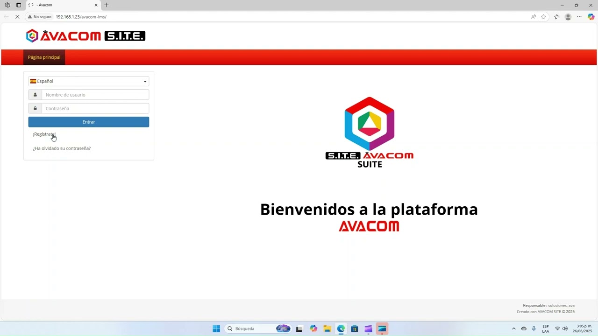Go to Página principal tab
Viewport: 598px width, 336px height.
[44, 57]
